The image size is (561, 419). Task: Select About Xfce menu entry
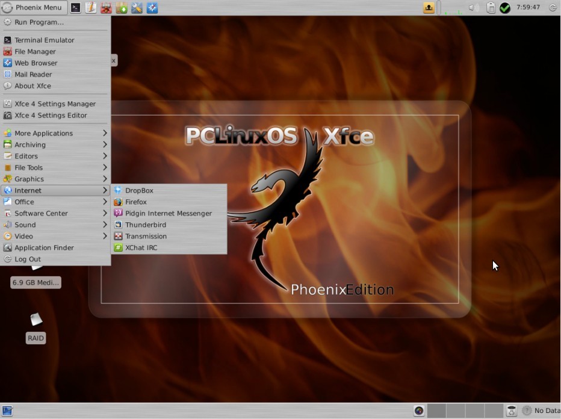(55, 86)
